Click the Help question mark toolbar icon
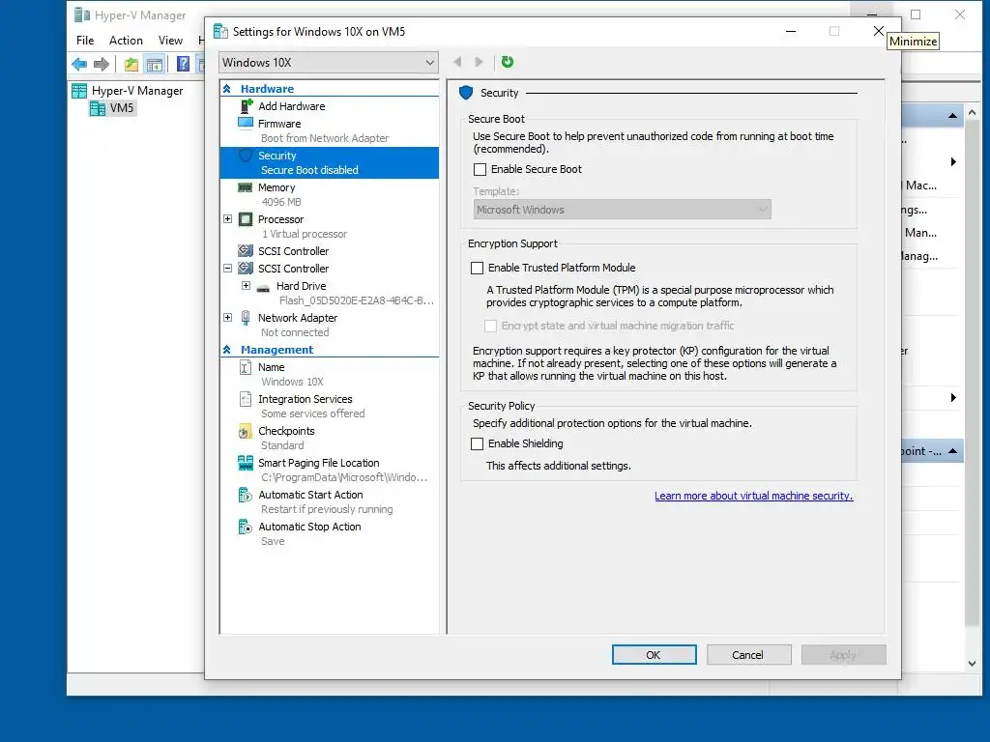Viewport: 990px width, 742px height. (183, 64)
